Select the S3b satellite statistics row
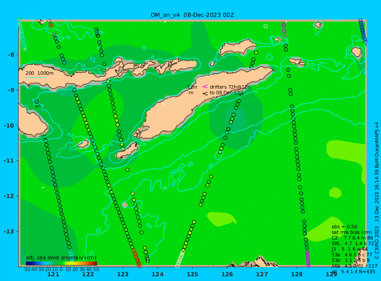The width and height of the screenshot is (381, 281). 351,260
